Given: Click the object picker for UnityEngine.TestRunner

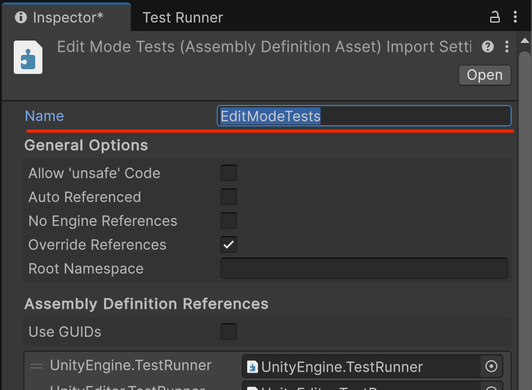Looking at the screenshot, I should tap(491, 367).
